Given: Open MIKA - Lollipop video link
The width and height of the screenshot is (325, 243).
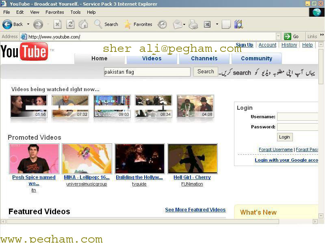Looking at the screenshot, I should (87, 177).
